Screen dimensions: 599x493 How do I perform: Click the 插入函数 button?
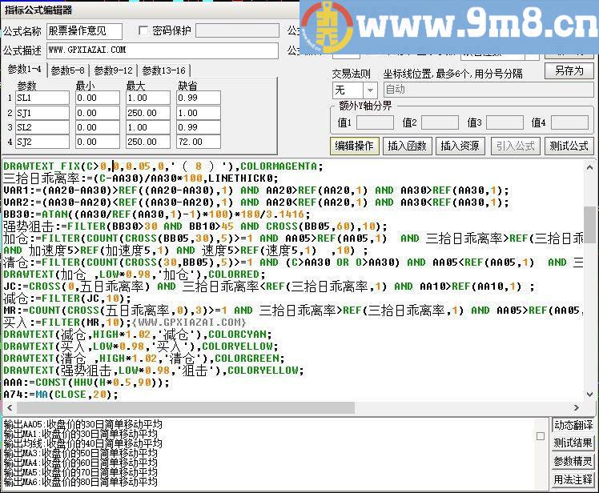click(x=408, y=146)
